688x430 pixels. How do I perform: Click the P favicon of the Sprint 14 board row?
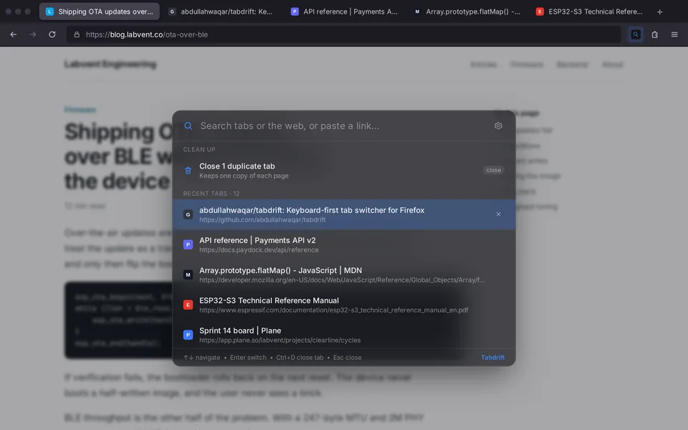(x=188, y=335)
